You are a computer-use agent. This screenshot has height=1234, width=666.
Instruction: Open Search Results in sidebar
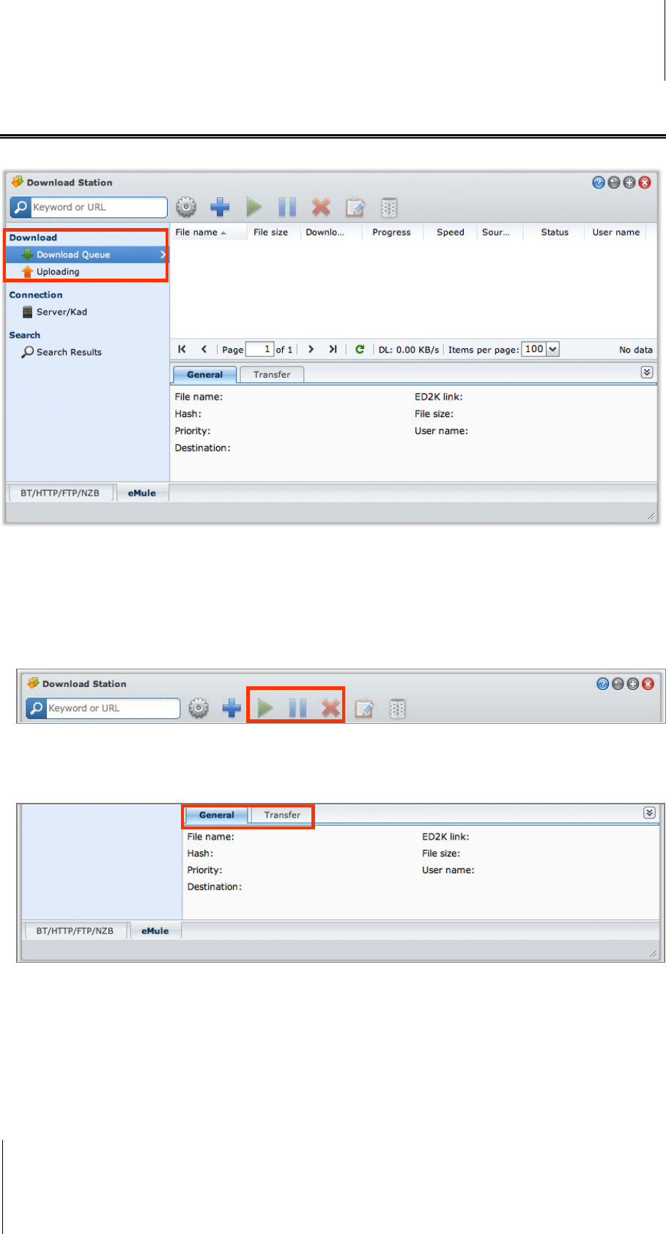62,352
